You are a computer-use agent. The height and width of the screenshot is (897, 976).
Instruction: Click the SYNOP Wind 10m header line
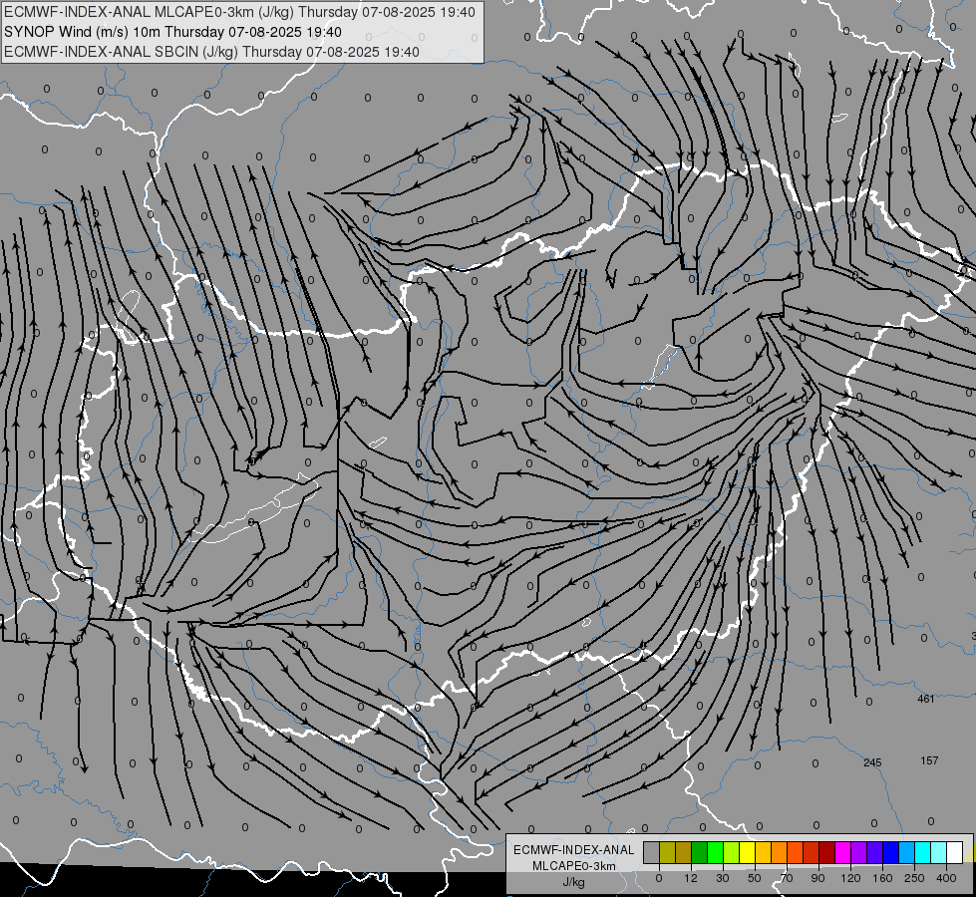coord(172,32)
